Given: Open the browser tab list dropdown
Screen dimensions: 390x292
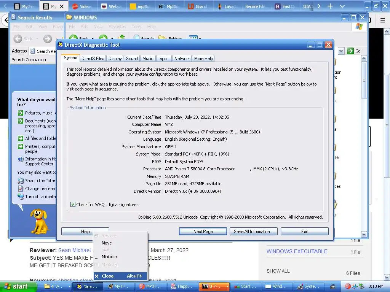Looking at the screenshot, I should [342, 6].
